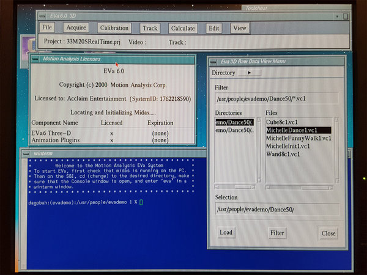This screenshot has height=275, width=367.
Task: Click the winterm window title bar
Action: 117,153
